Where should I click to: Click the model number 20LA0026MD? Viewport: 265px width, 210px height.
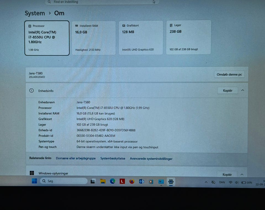(x=37, y=77)
